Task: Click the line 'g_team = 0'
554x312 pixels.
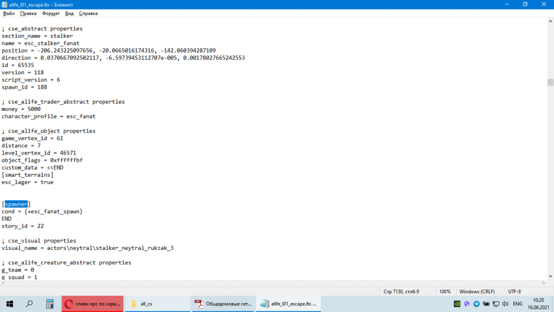Action: tap(18, 270)
